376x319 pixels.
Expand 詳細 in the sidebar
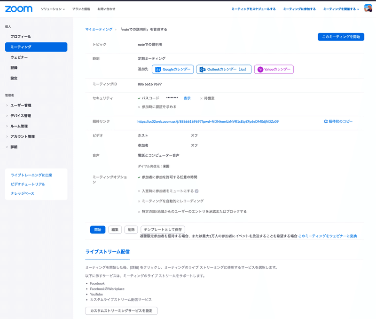(14, 147)
